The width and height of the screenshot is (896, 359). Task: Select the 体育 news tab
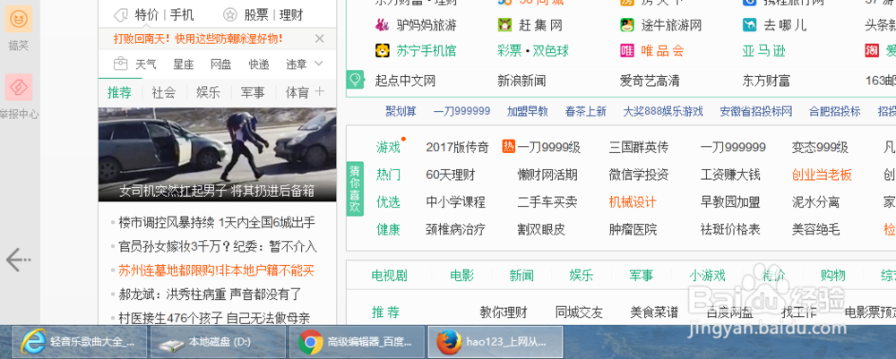tap(297, 92)
